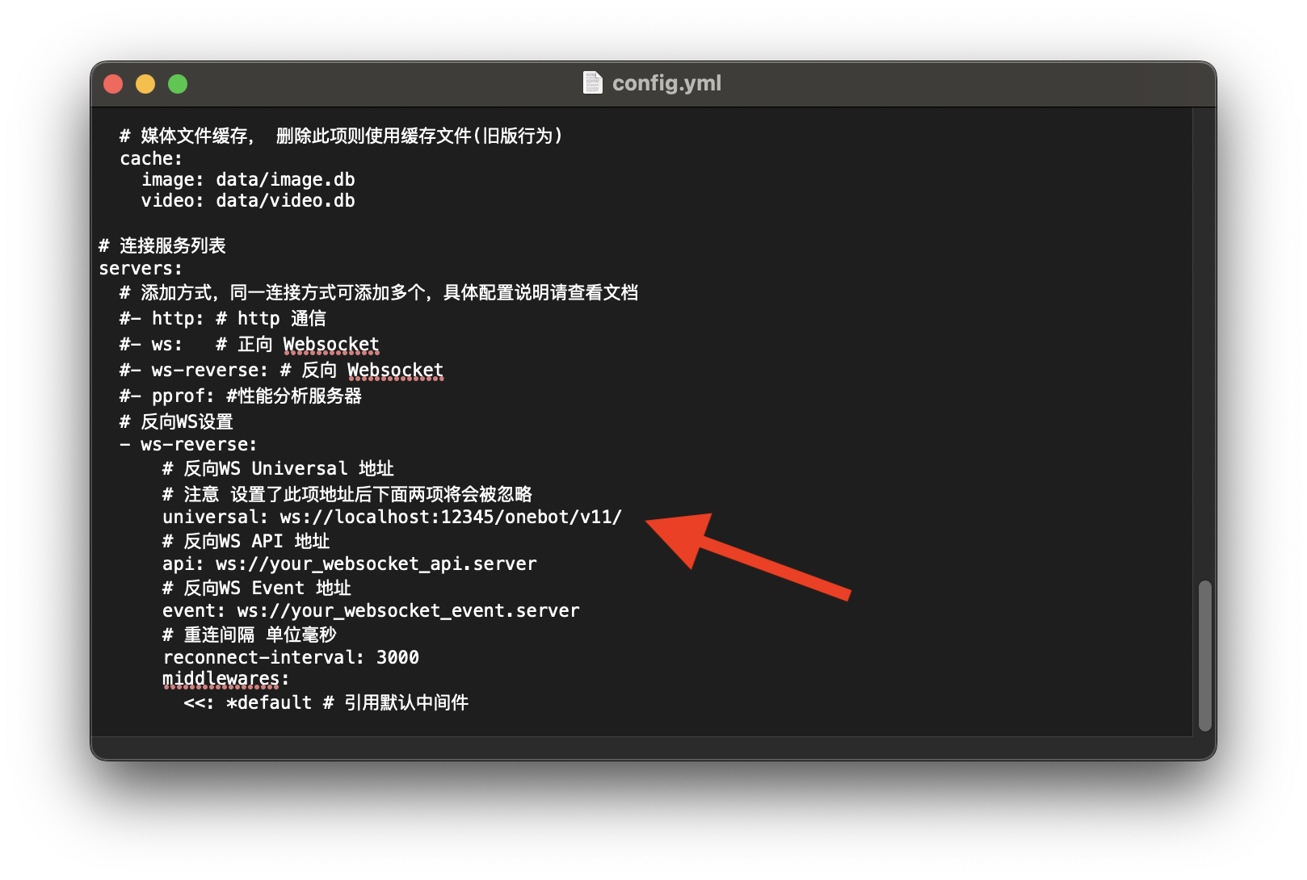This screenshot has height=880, width=1307.
Task: Click the misspelled word 'middlewares:'
Action: [225, 678]
